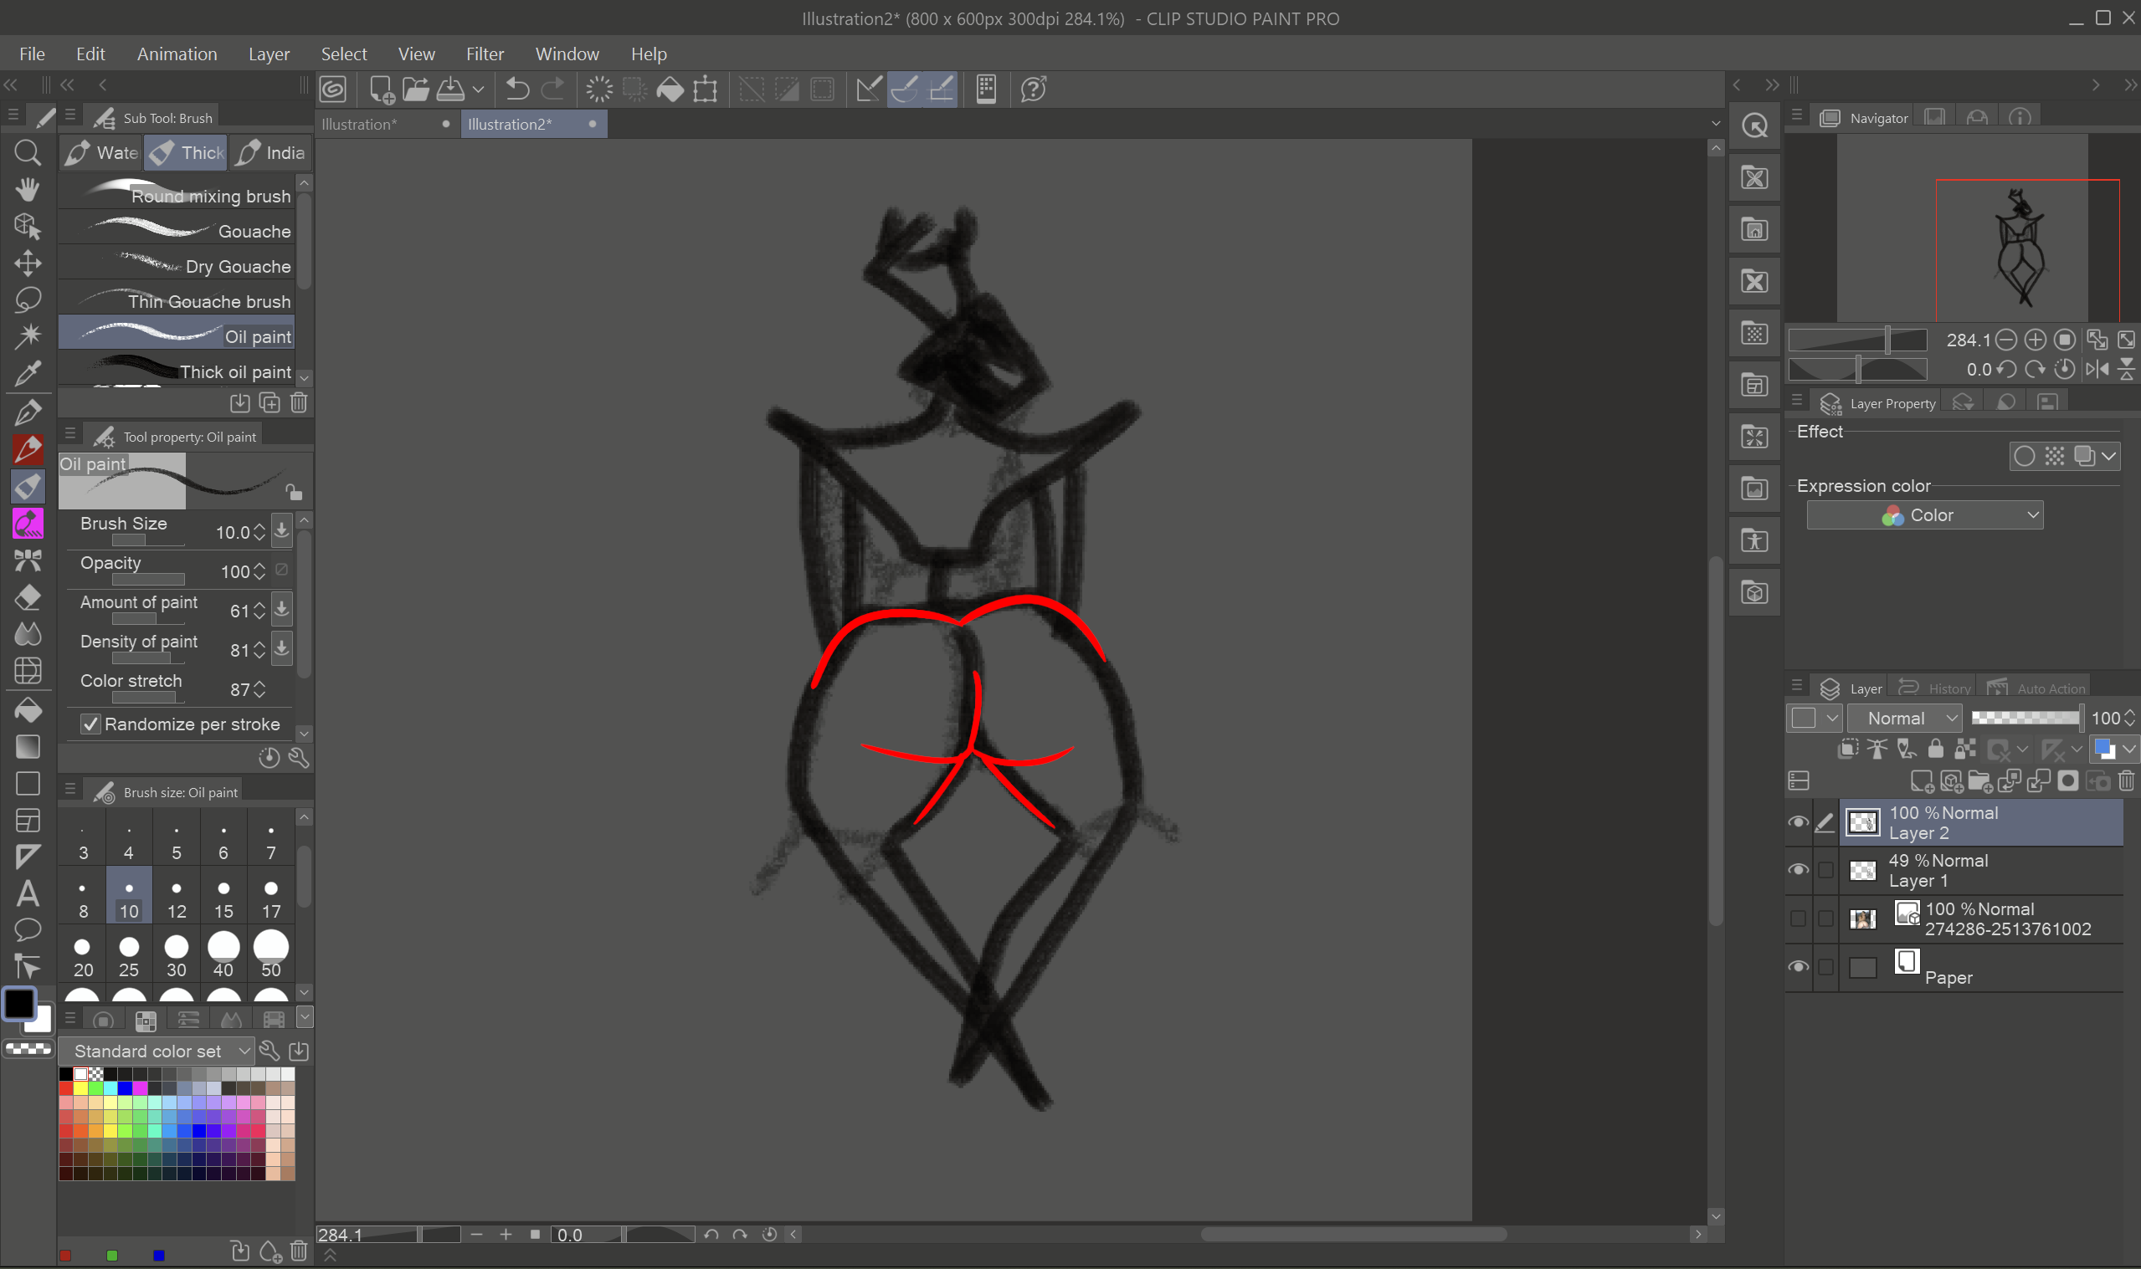Select the Eyedropper tool
The height and width of the screenshot is (1269, 2141).
pyautogui.click(x=28, y=373)
